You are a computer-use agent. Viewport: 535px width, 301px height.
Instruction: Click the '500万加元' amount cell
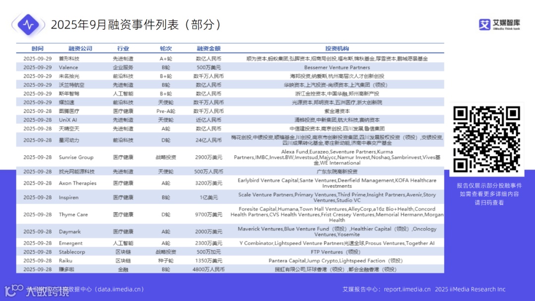[209, 252]
